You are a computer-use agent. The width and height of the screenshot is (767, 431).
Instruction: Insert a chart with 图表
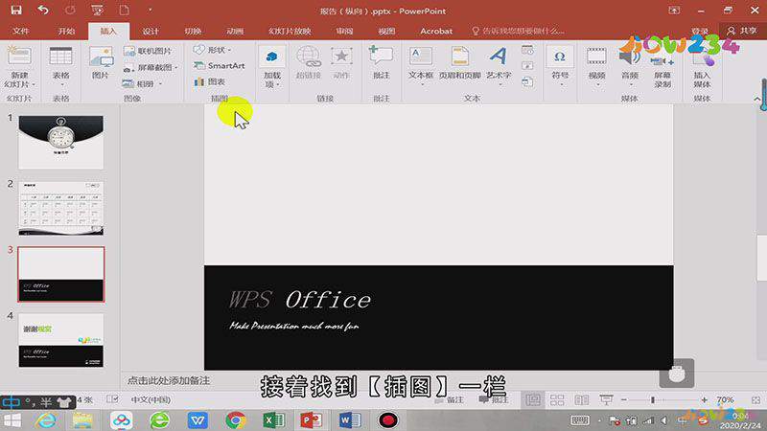[x=210, y=81]
